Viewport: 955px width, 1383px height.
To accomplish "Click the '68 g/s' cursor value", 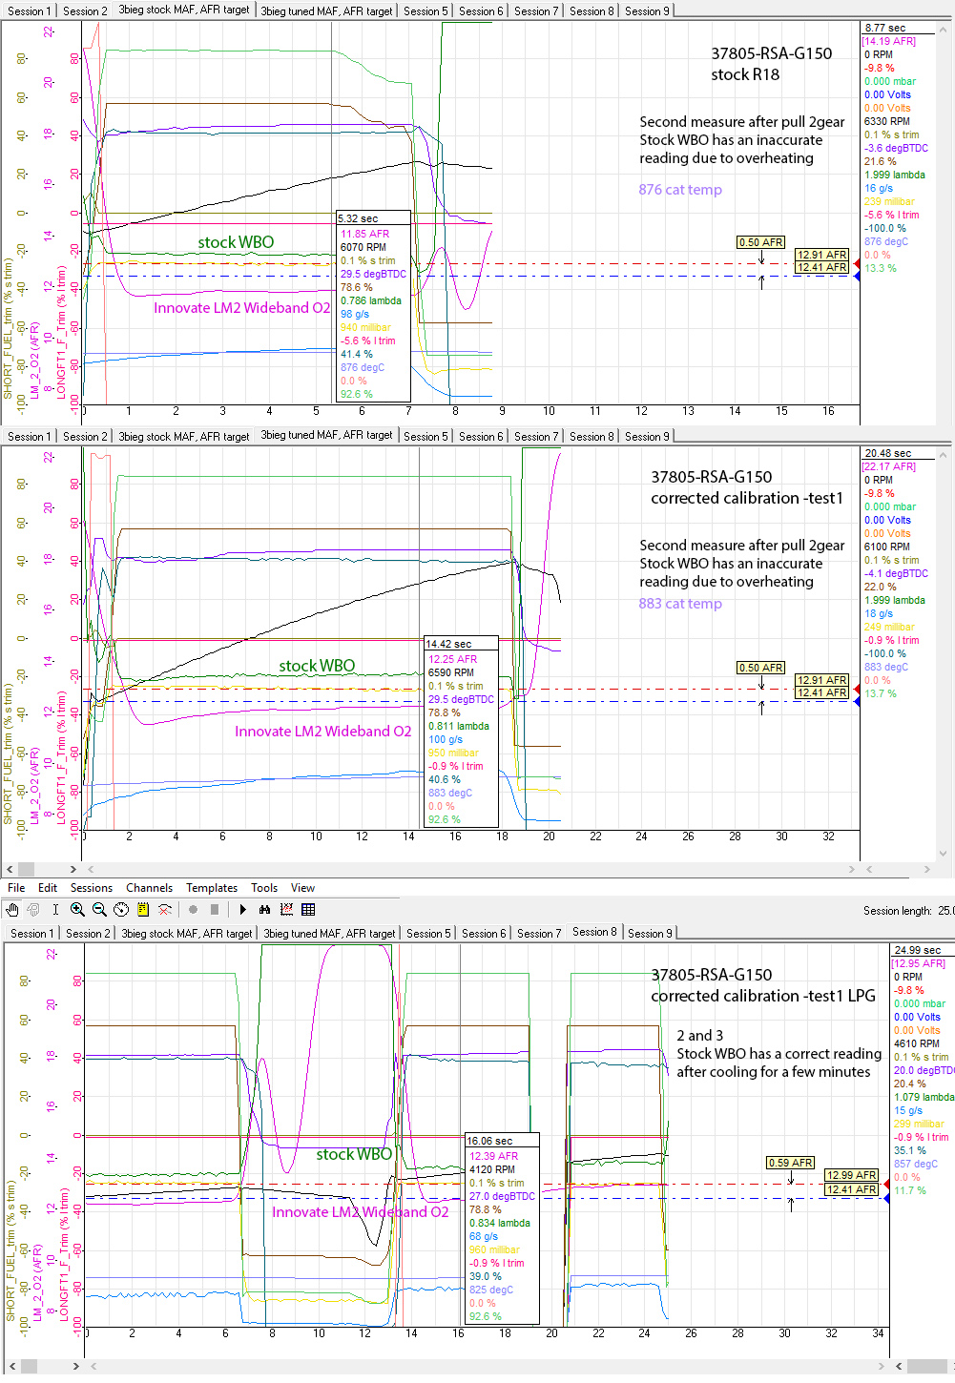I will point(483,1236).
